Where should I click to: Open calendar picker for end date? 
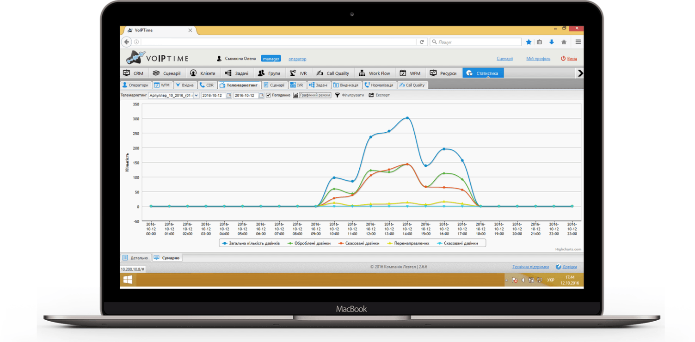[x=261, y=96]
